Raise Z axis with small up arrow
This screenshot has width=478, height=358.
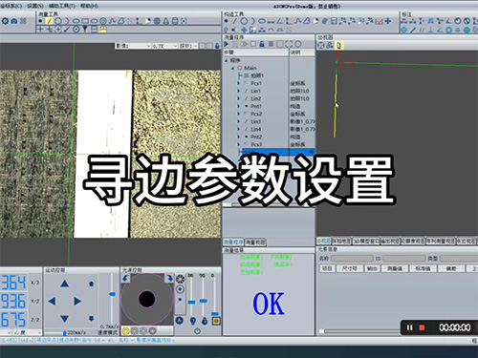pos(92,284)
